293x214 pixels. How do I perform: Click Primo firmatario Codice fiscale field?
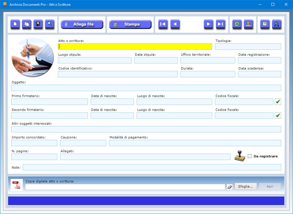tap(244, 102)
